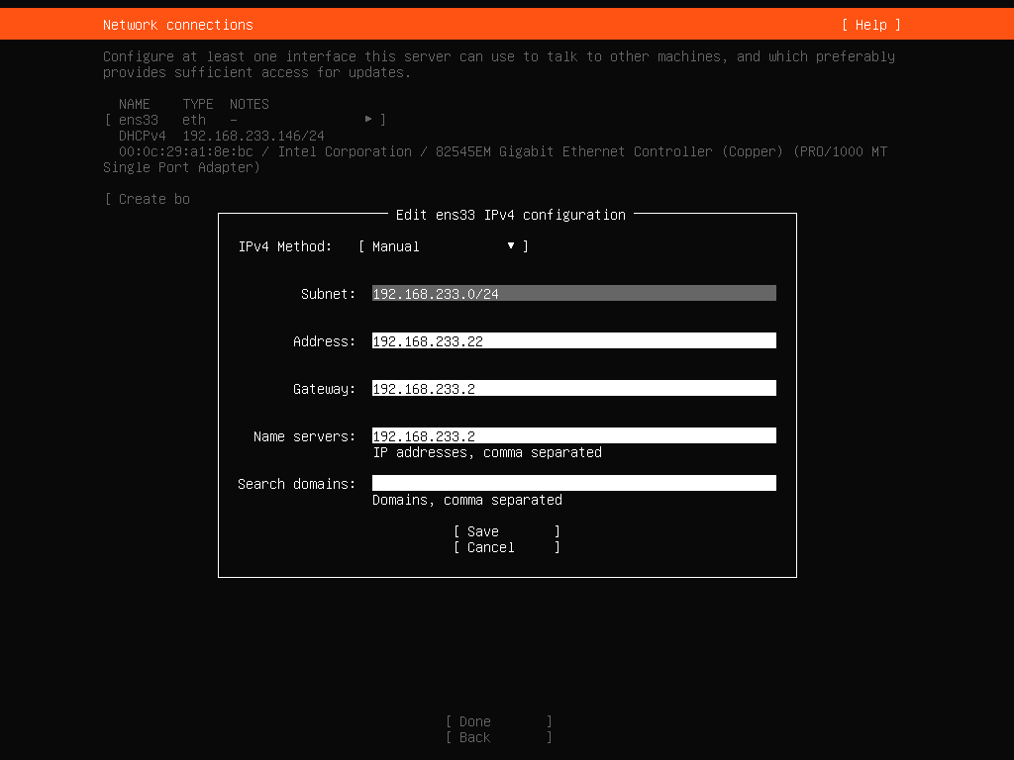1014x760 pixels.
Task: Click the Edit ens33 IPv4 configuration title
Action: click(x=510, y=215)
